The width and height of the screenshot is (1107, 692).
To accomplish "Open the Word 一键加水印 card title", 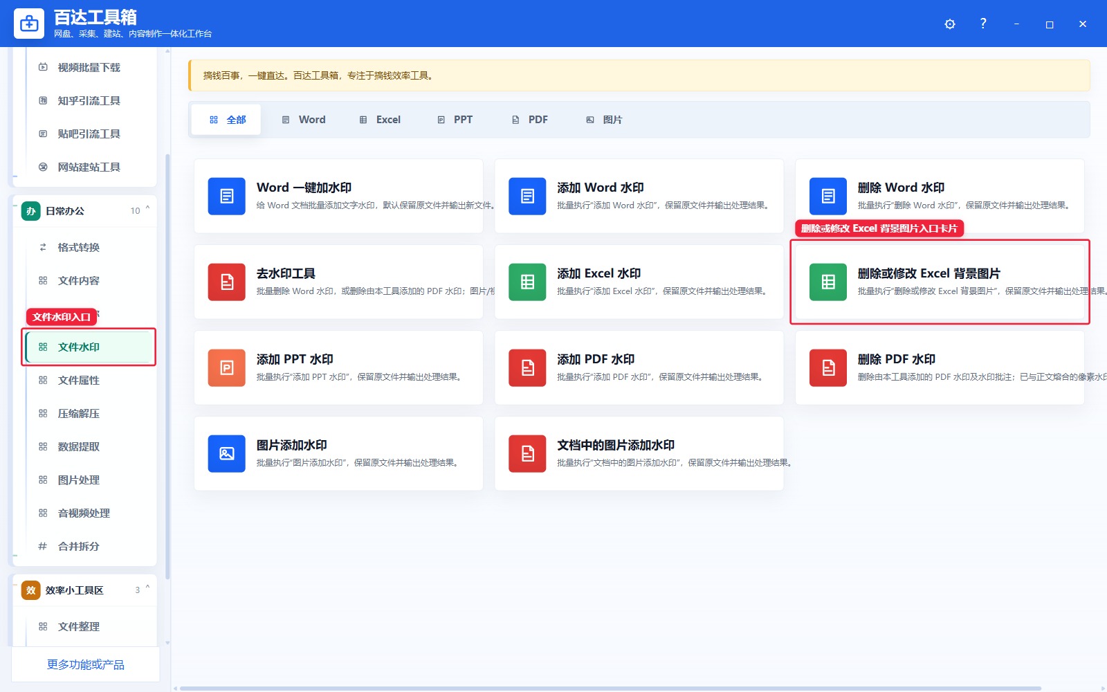I will tap(304, 188).
